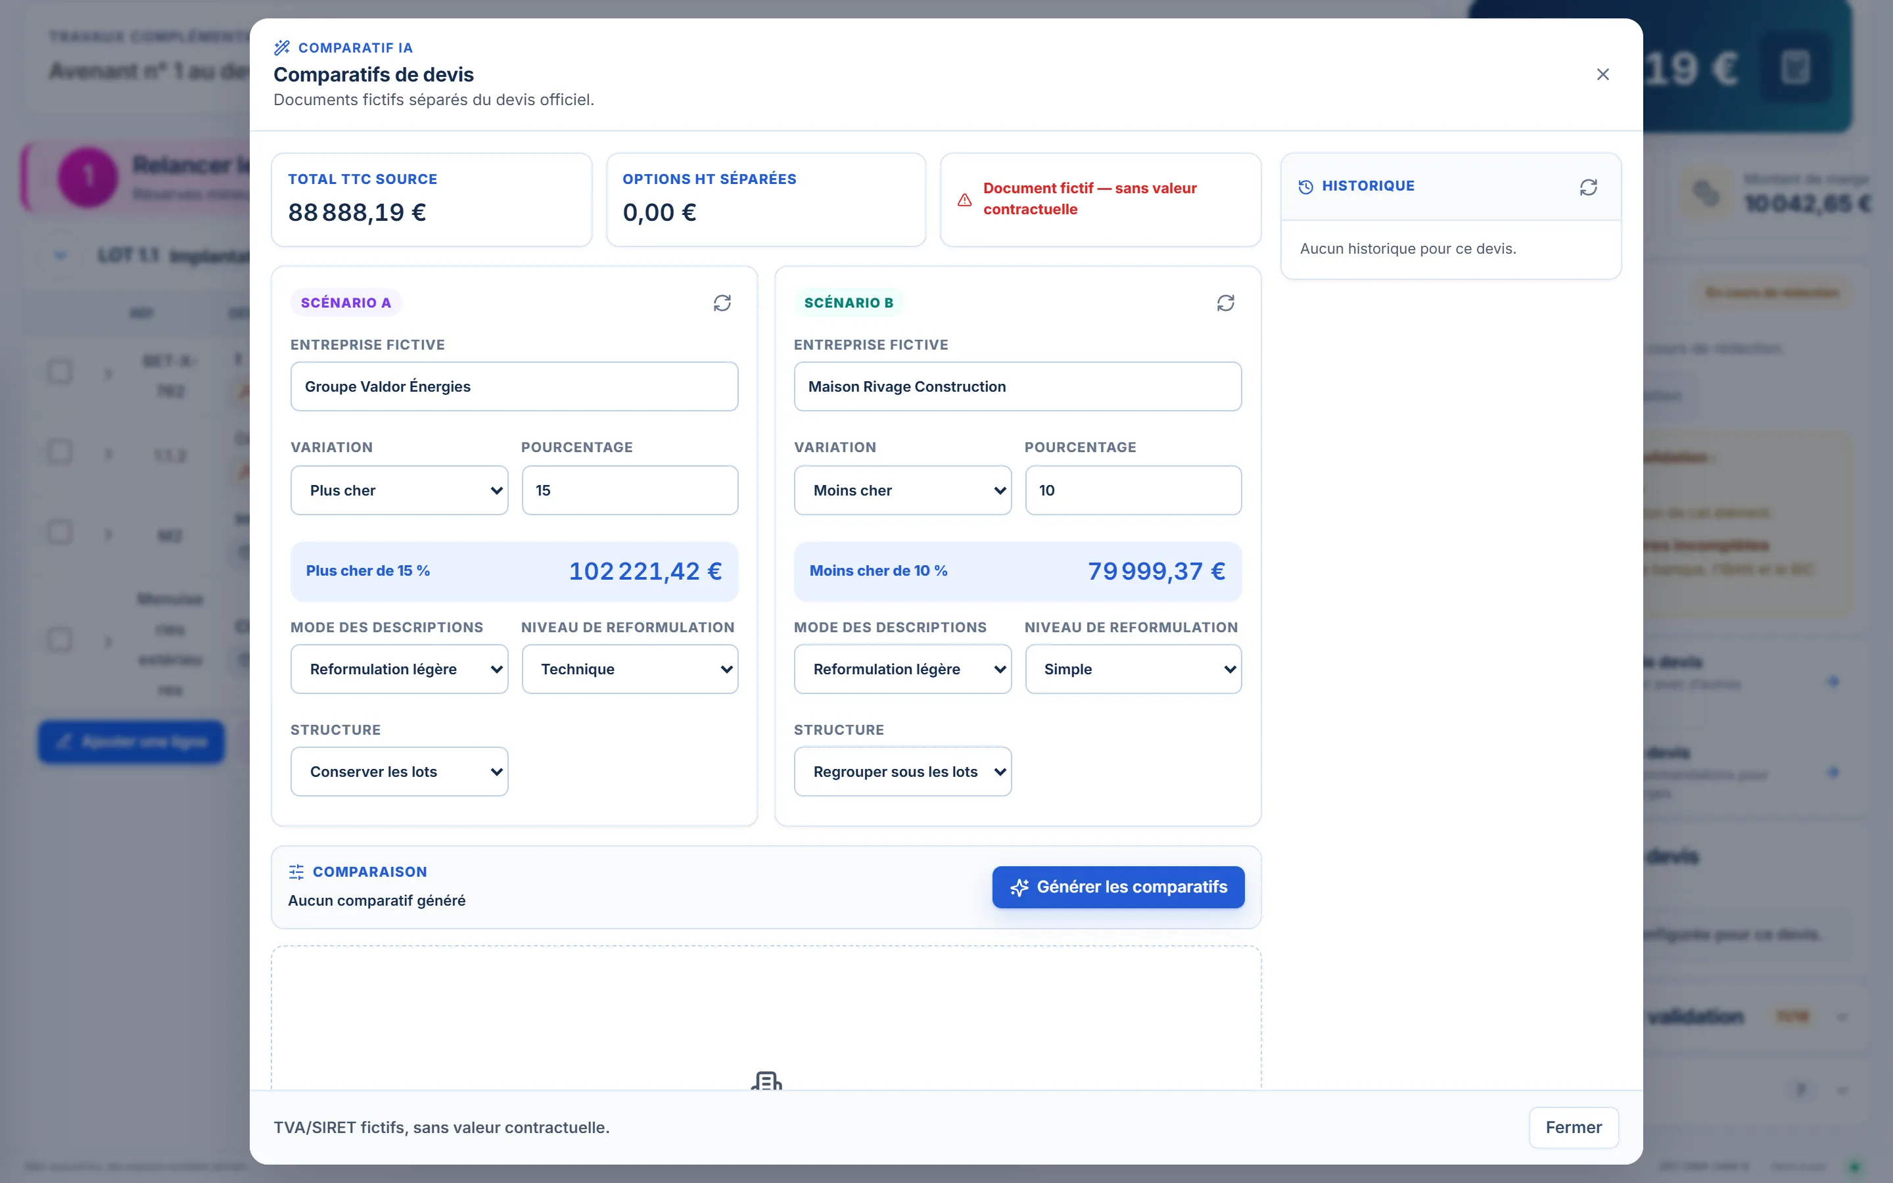Image resolution: width=1893 pixels, height=1183 pixels.
Task: Click the warning triangle icon
Action: click(964, 200)
